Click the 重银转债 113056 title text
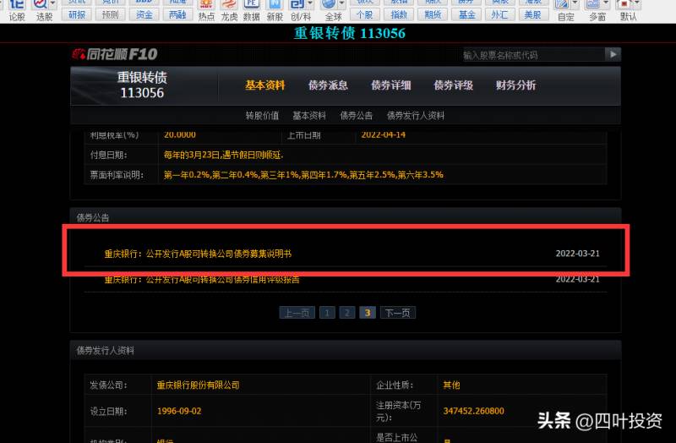 click(350, 33)
